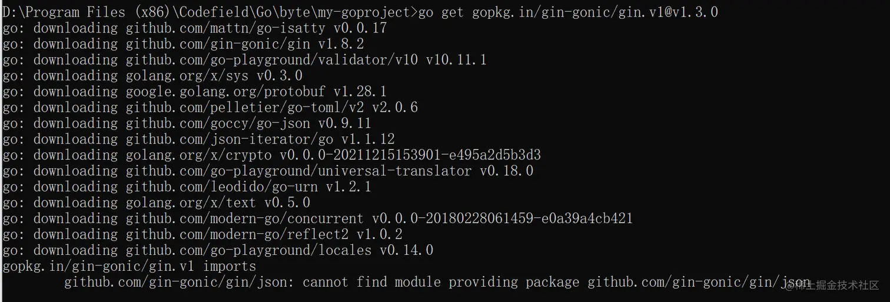Click the go-playground/locales v0.14.0 line
The height and width of the screenshot is (302, 890).
(x=218, y=250)
